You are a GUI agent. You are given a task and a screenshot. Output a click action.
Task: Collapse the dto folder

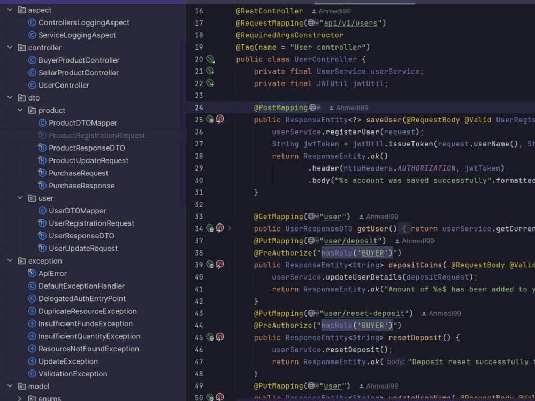tap(10, 97)
